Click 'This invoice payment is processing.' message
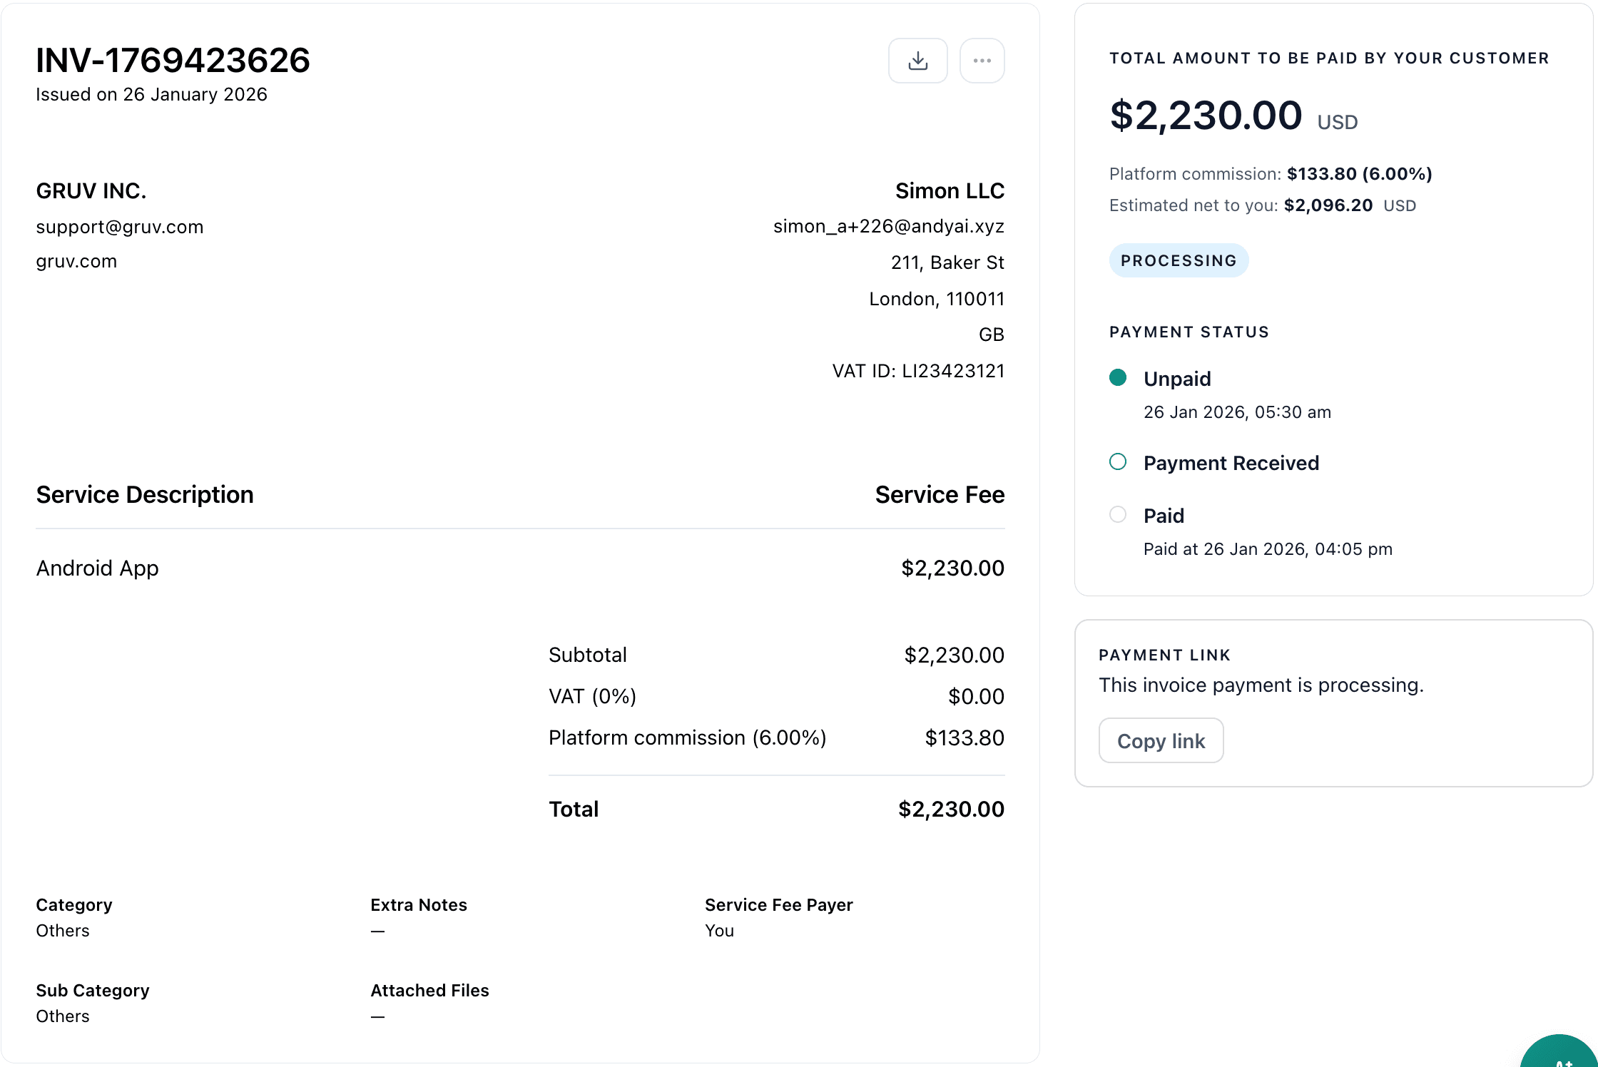The width and height of the screenshot is (1598, 1067). coord(1261,685)
